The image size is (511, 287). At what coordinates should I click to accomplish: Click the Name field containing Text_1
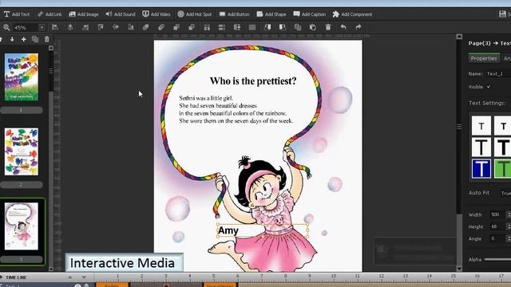pos(498,74)
